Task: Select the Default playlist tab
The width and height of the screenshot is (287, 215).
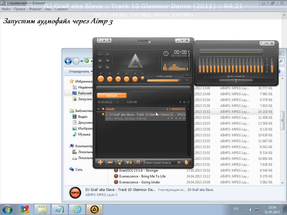Action: pyautogui.click(x=112, y=96)
